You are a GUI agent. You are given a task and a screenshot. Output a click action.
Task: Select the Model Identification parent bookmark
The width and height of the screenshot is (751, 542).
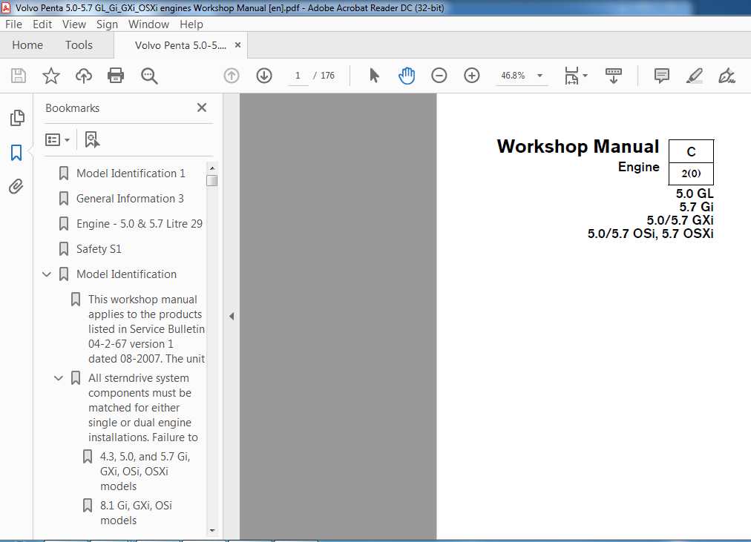(126, 274)
